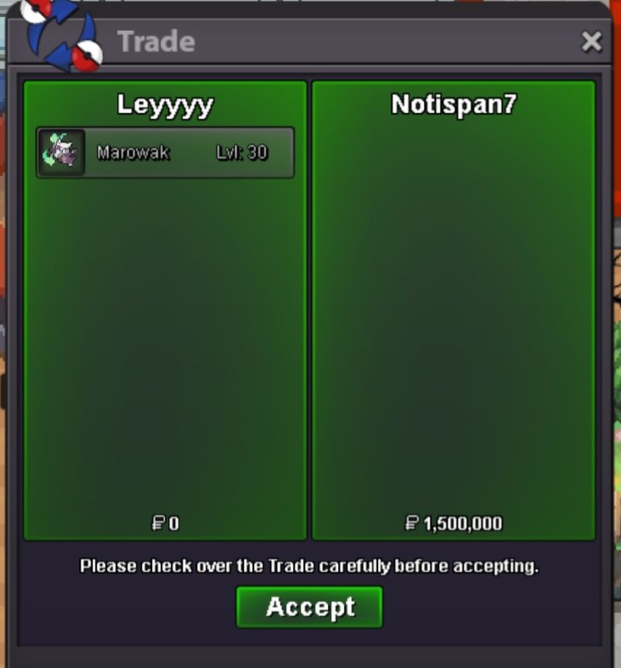
Task: Click empty area of Leyyyy's offer panel
Action: [165, 341]
